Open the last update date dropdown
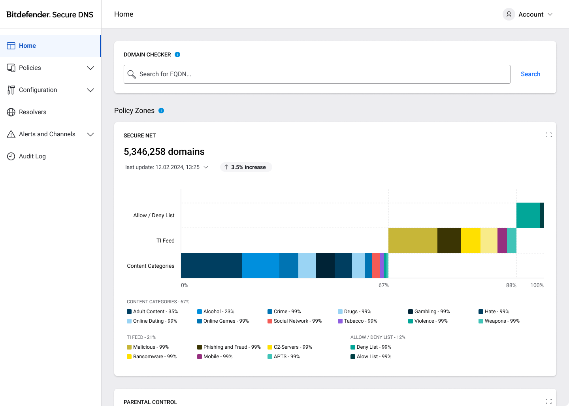 [166, 167]
